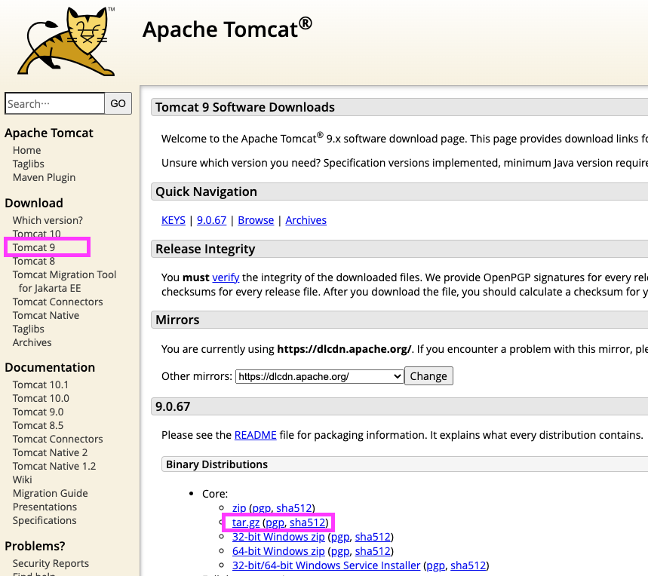Screen dimensions: 648x576
Task: Open sha512 checksum for Windows Service Installer
Action: pos(468,565)
